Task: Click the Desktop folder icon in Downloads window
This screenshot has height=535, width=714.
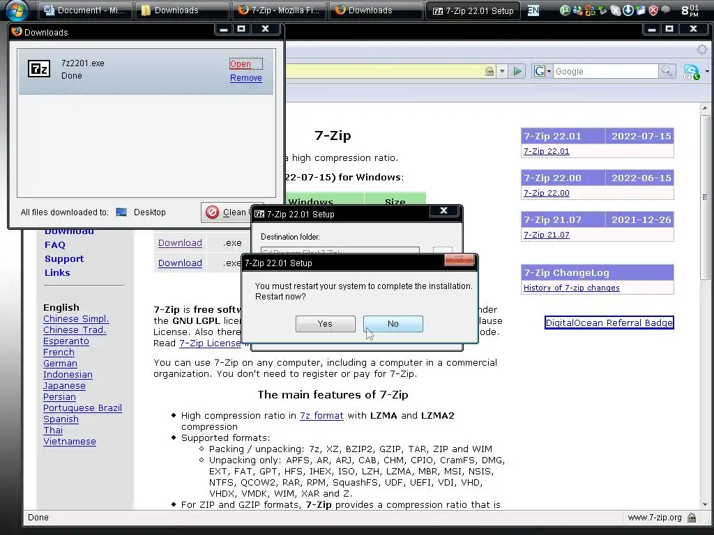Action: 121,212
